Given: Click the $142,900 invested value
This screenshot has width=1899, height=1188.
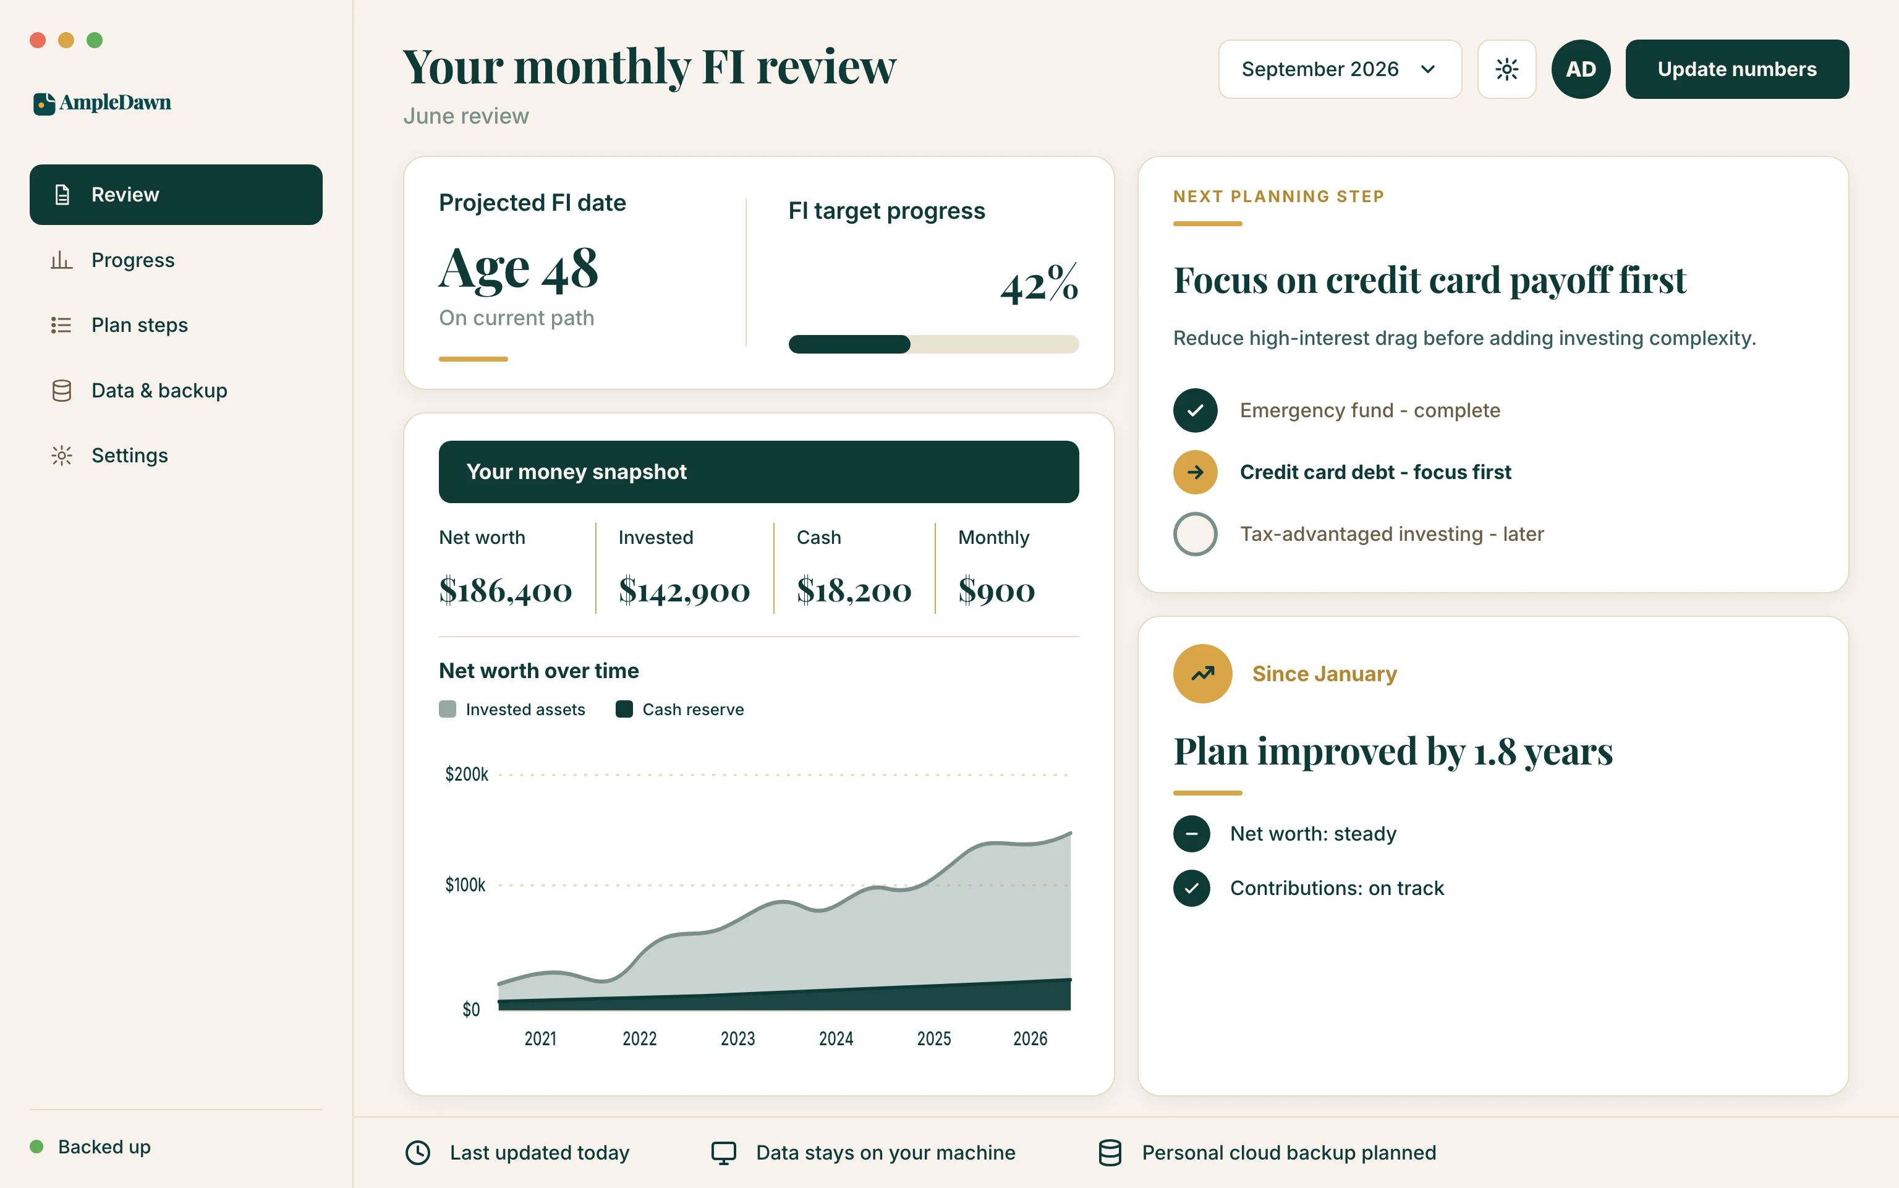Looking at the screenshot, I should tap(684, 590).
